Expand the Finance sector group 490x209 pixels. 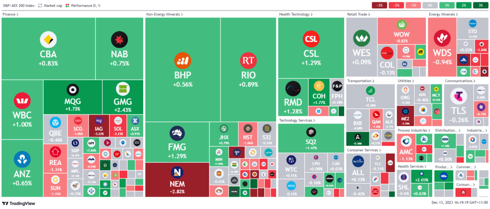(x=10, y=15)
